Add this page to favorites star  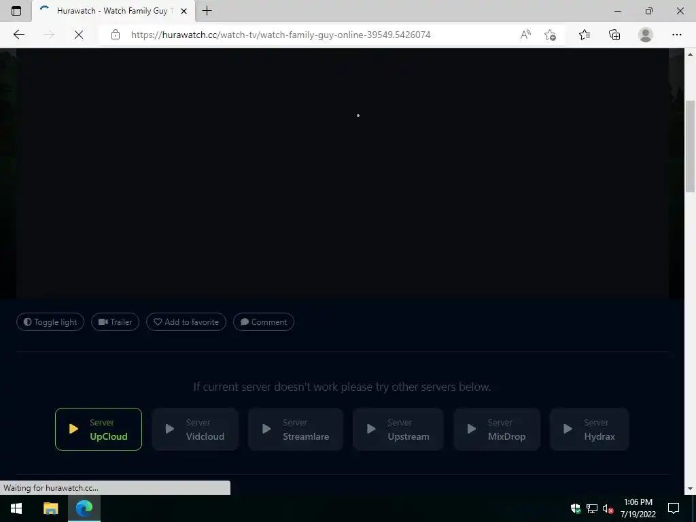tap(550, 35)
